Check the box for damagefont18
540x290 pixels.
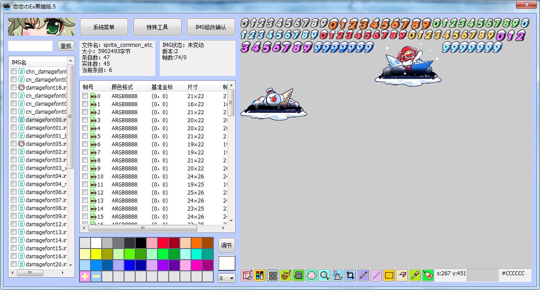tap(14, 87)
